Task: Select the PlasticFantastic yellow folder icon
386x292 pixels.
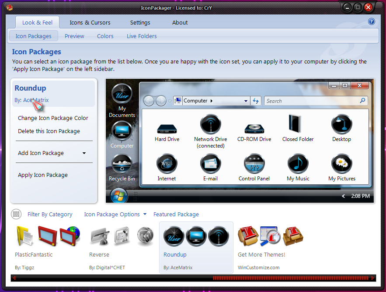Action: tap(24, 236)
